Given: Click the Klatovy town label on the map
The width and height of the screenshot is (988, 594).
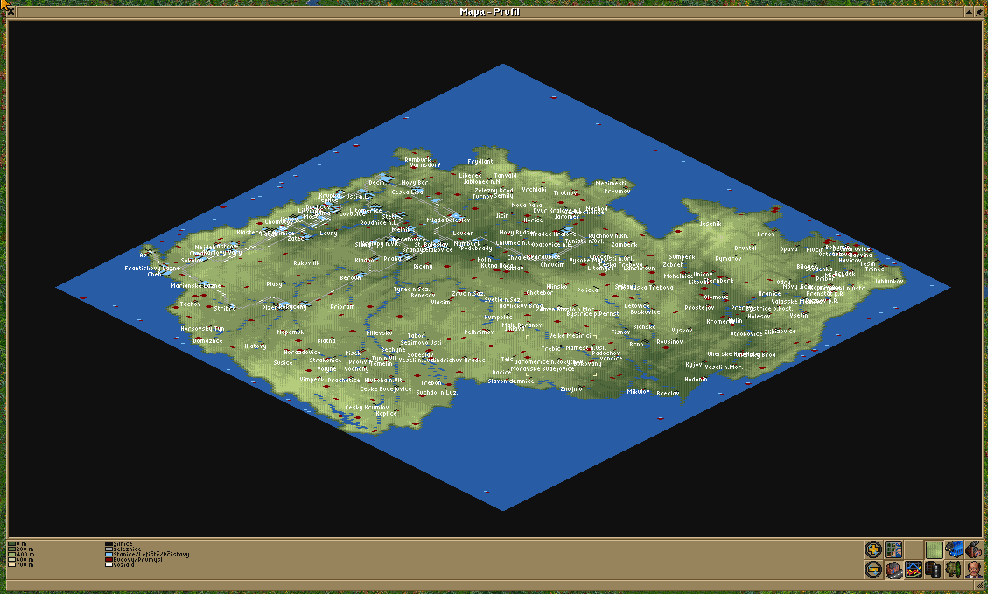Looking at the screenshot, I should (x=256, y=346).
